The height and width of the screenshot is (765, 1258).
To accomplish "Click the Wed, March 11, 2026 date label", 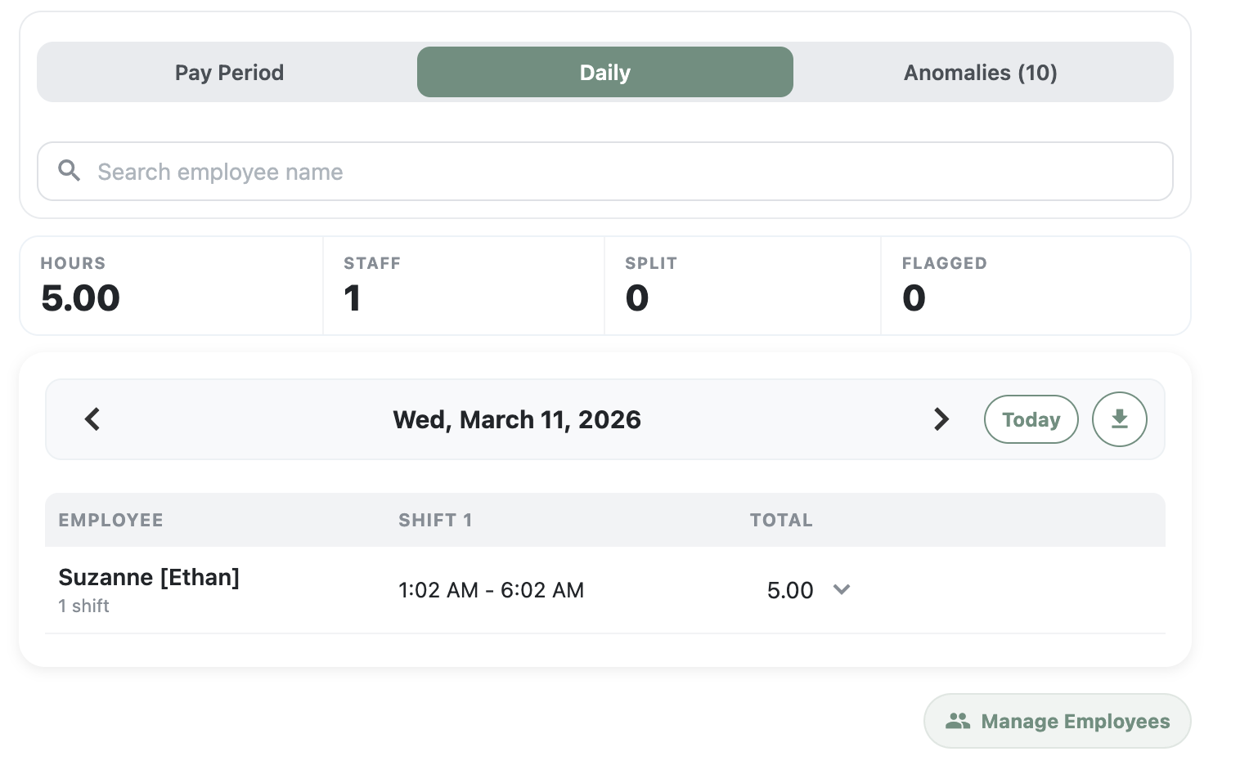I will (x=517, y=419).
